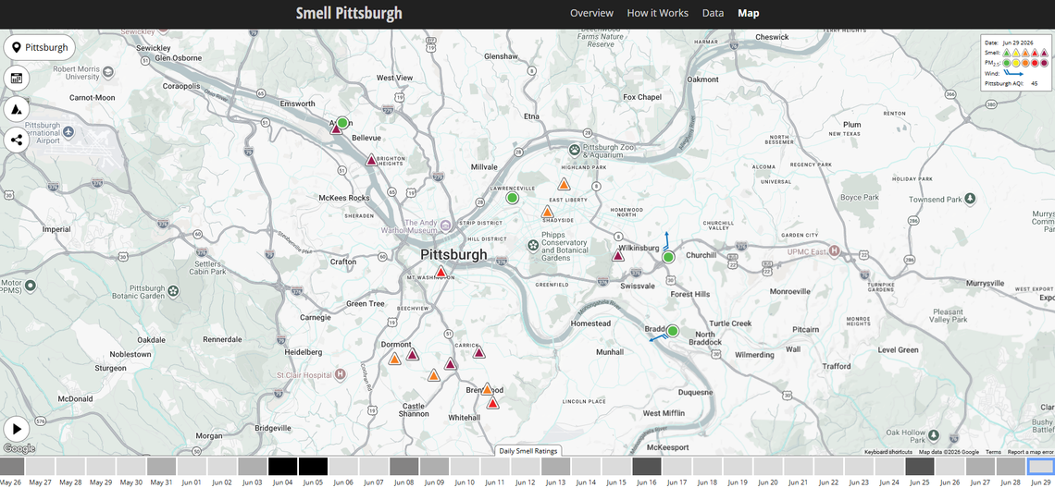1055x488 pixels.
Task: Click Phipps Conservatory map icon
Action: 533,245
